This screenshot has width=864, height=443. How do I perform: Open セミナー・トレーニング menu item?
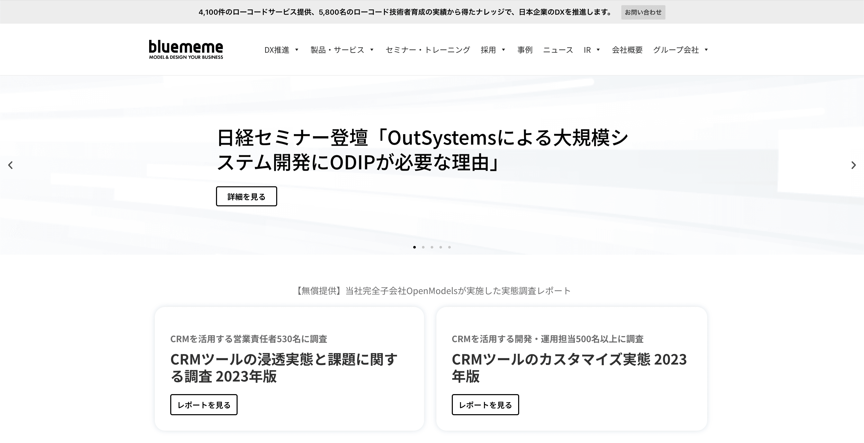click(428, 50)
